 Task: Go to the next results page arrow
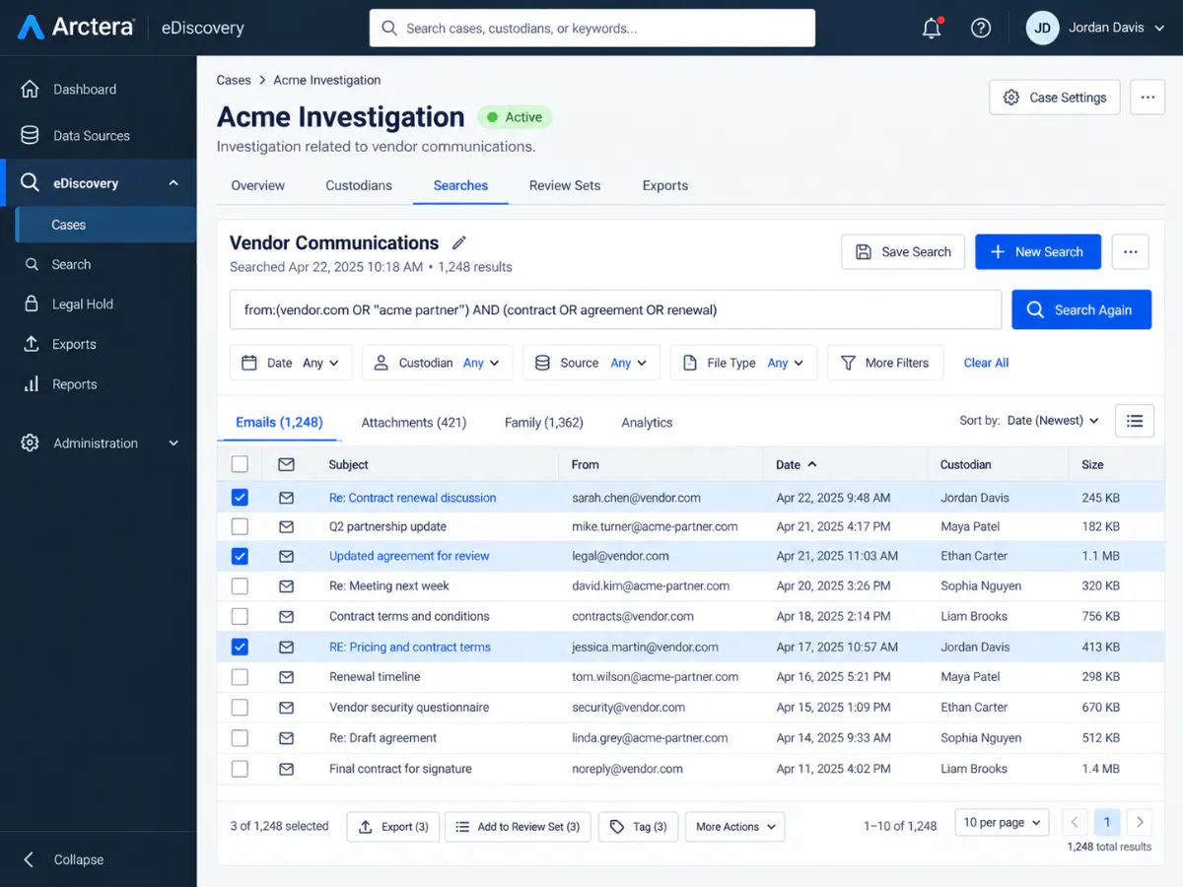point(1140,822)
